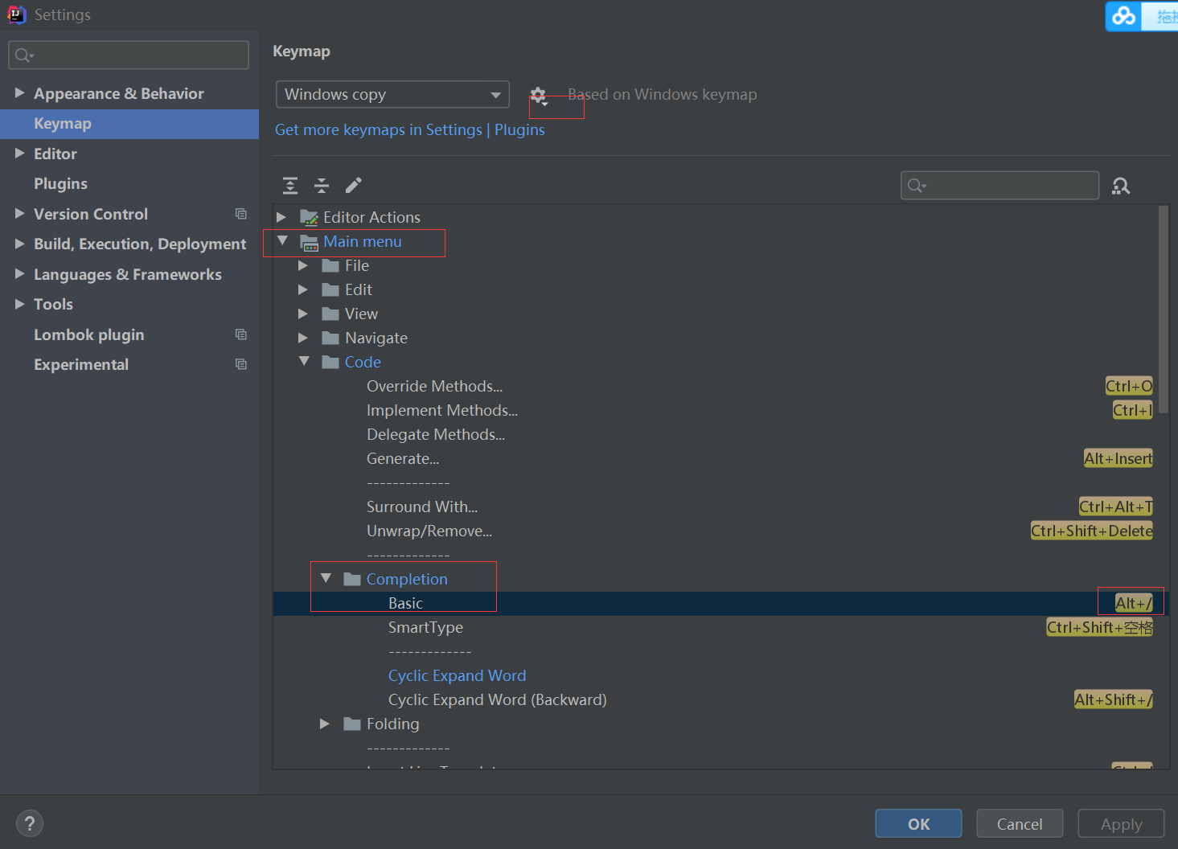Expand Build, Execution, Deployment section
Image resolution: width=1178 pixels, height=849 pixels.
20,244
